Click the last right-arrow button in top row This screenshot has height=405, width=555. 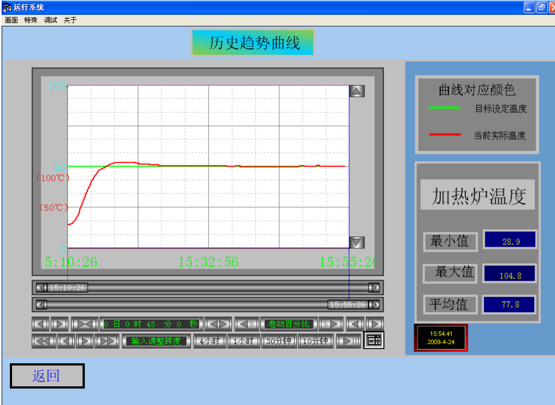click(x=375, y=324)
